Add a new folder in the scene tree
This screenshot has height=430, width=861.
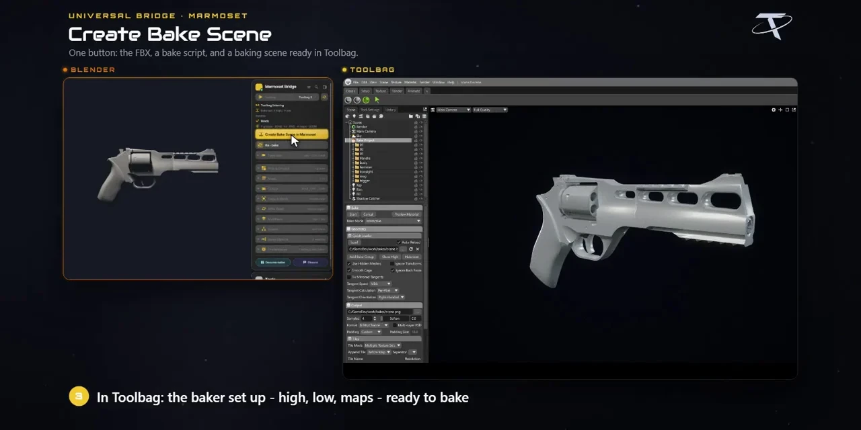(410, 116)
